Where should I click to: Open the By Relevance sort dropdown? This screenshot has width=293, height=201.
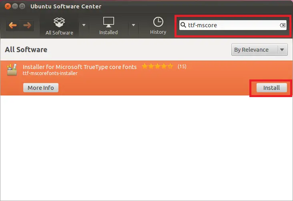click(259, 50)
